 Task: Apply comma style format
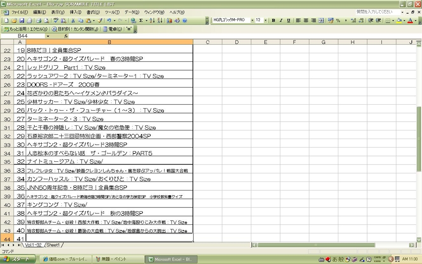pyautogui.click(x=346, y=21)
